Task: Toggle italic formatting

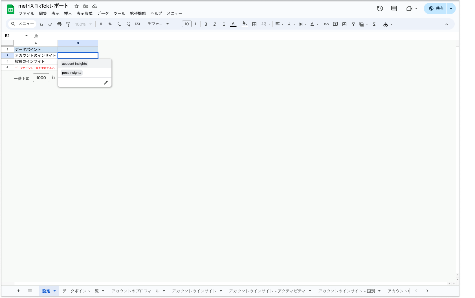Action: 215,24
